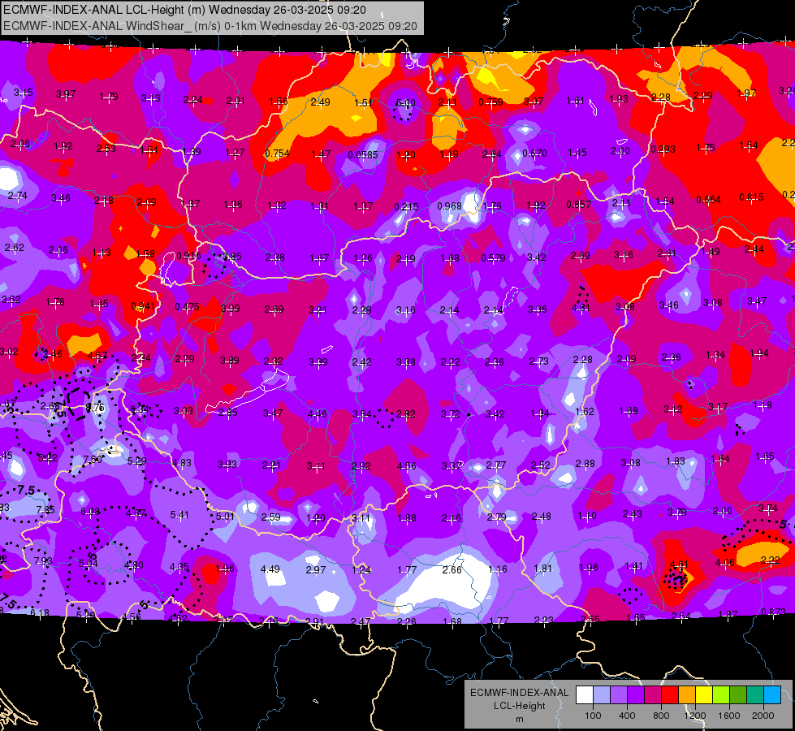Click the orange legend color swatch

point(687,695)
